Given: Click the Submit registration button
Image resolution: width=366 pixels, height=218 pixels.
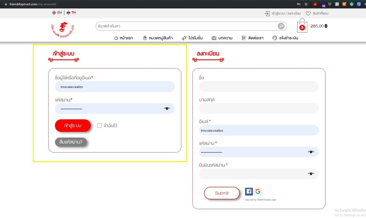Looking at the screenshot, I should [x=222, y=193].
